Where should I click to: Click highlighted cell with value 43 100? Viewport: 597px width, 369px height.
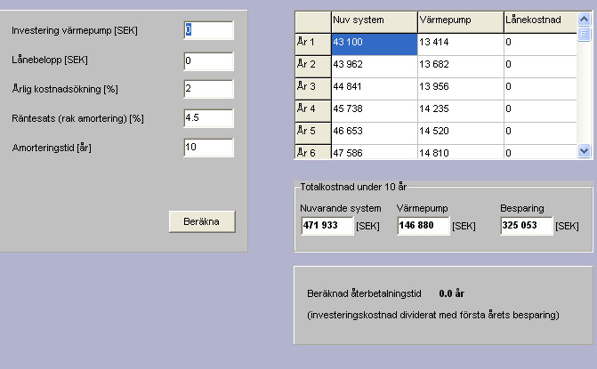click(372, 43)
